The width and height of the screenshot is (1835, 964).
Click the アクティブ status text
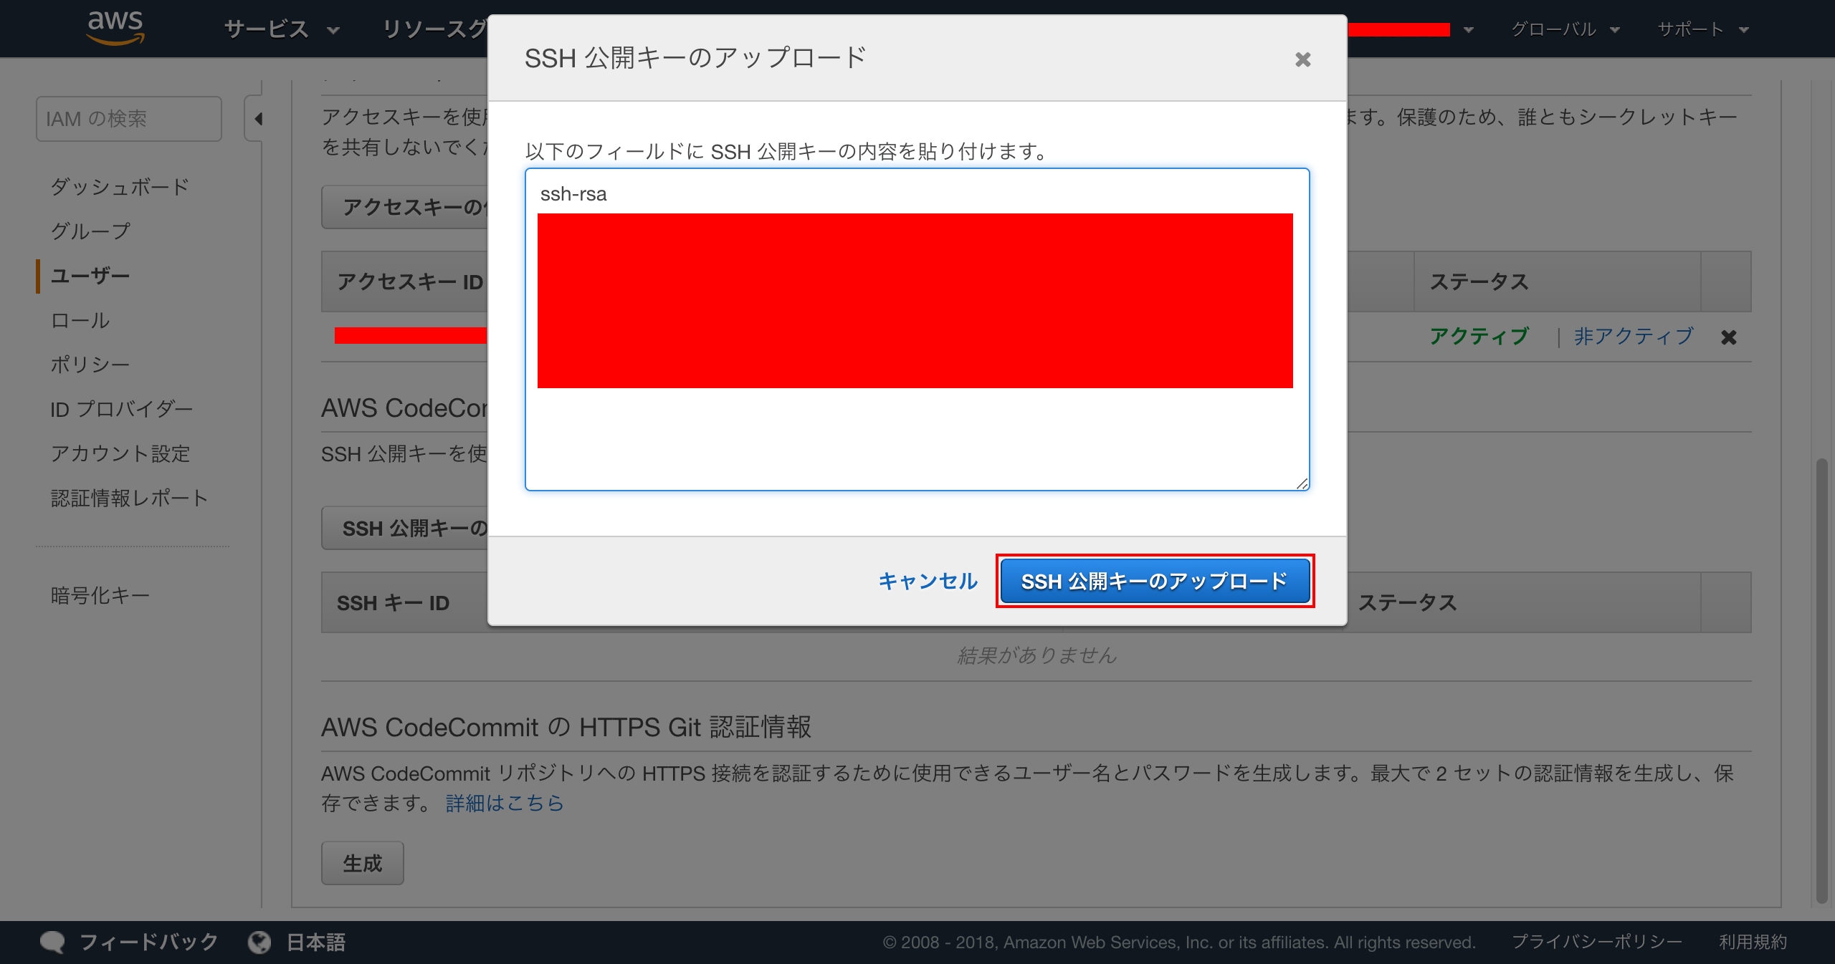coord(1479,336)
